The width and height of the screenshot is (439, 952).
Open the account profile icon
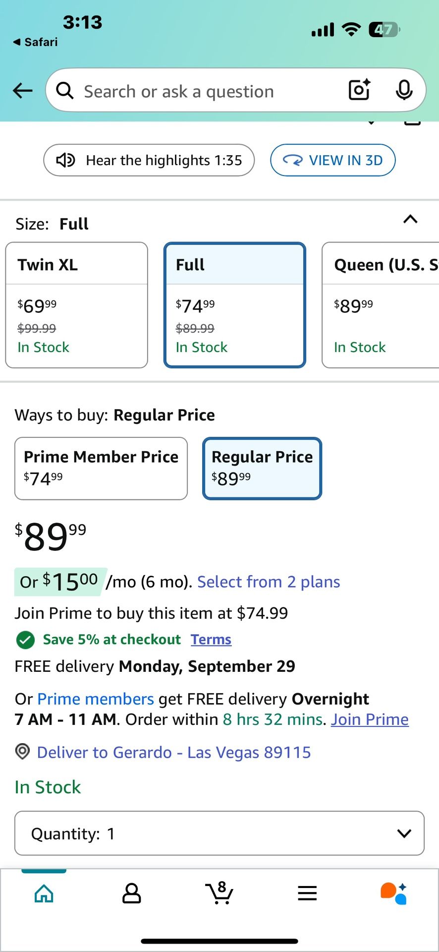[131, 893]
